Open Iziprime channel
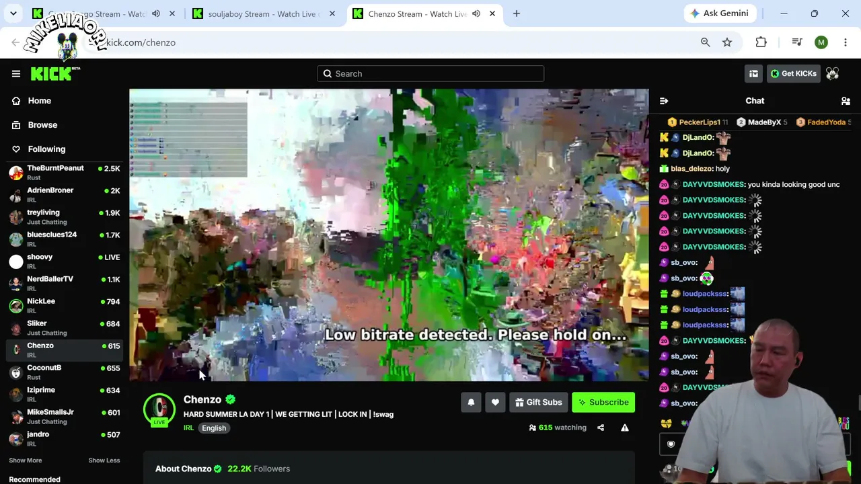This screenshot has height=484, width=861. pos(65,395)
